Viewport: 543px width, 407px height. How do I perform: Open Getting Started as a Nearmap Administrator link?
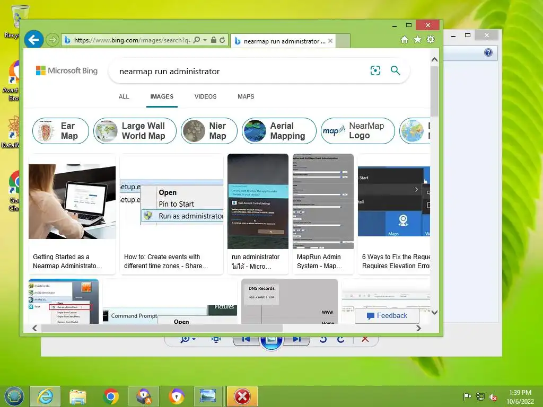[67, 261]
